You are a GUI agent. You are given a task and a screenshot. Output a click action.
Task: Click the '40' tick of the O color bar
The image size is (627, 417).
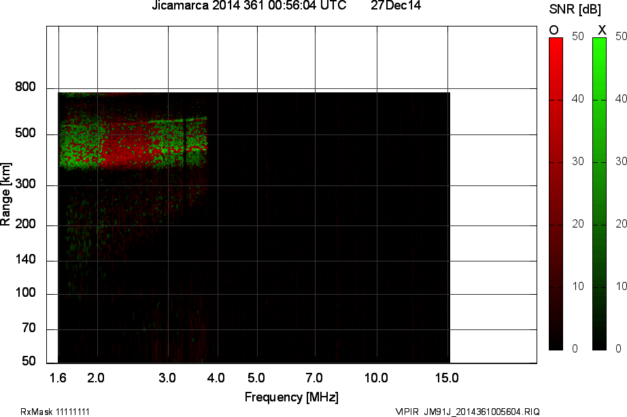tap(578, 99)
